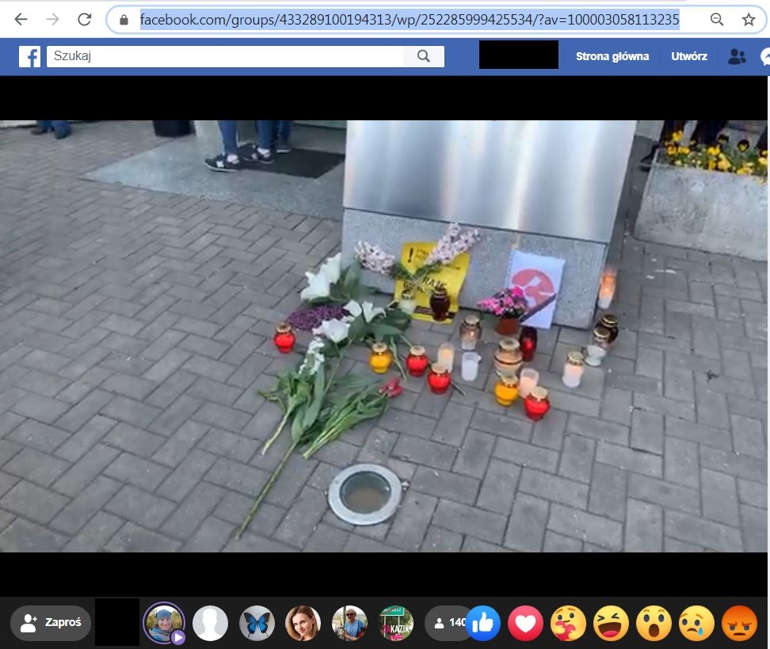Open the Facebook logo home icon
The image size is (770, 649).
[x=29, y=56]
